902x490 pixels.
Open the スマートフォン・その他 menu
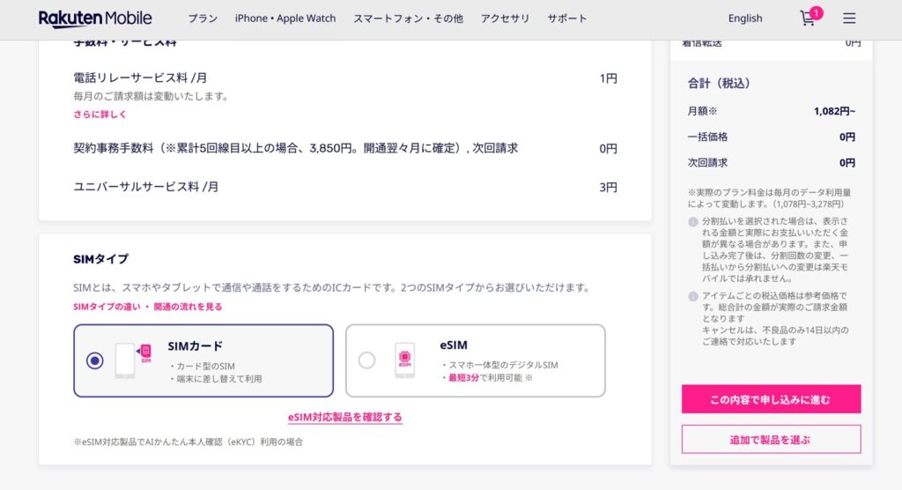pos(408,19)
